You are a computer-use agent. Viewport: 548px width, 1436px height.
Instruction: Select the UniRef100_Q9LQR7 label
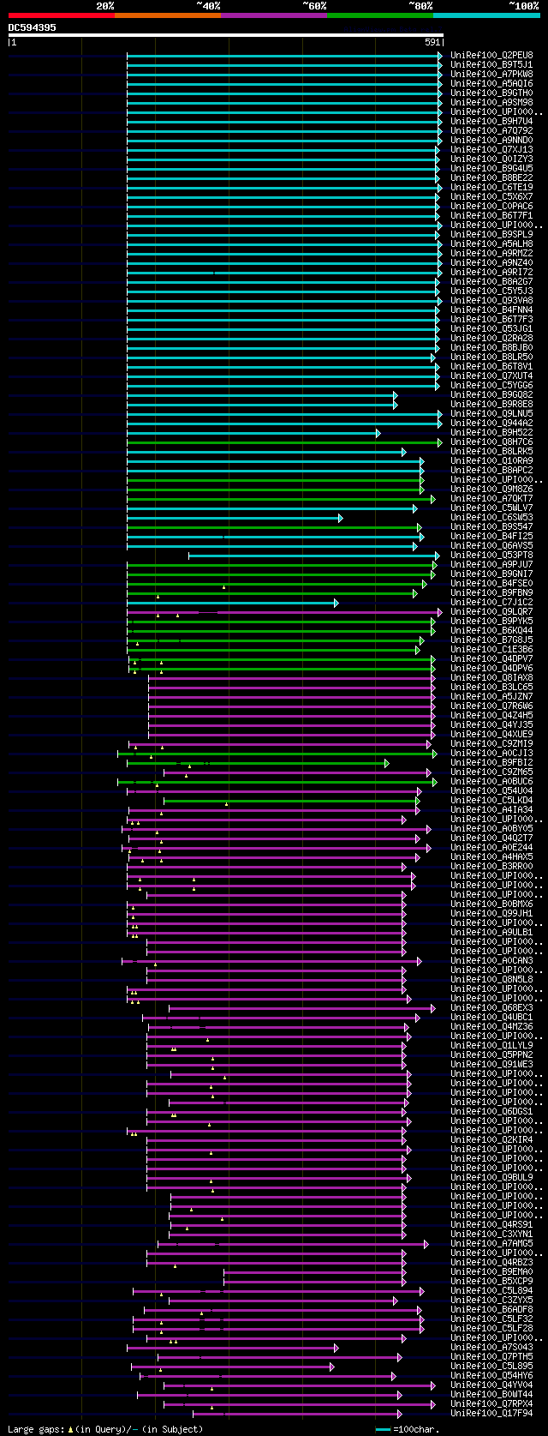pyautogui.click(x=491, y=611)
